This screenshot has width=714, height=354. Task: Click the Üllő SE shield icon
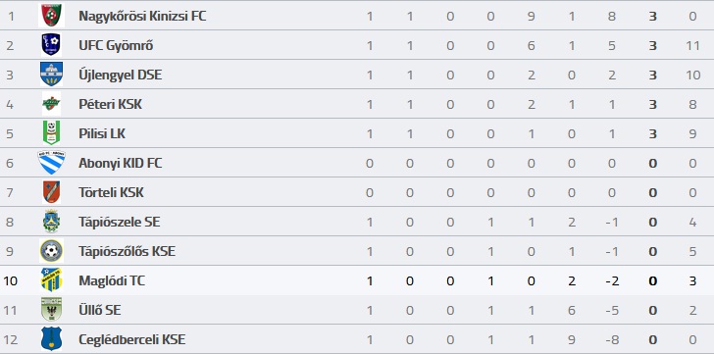click(x=51, y=310)
